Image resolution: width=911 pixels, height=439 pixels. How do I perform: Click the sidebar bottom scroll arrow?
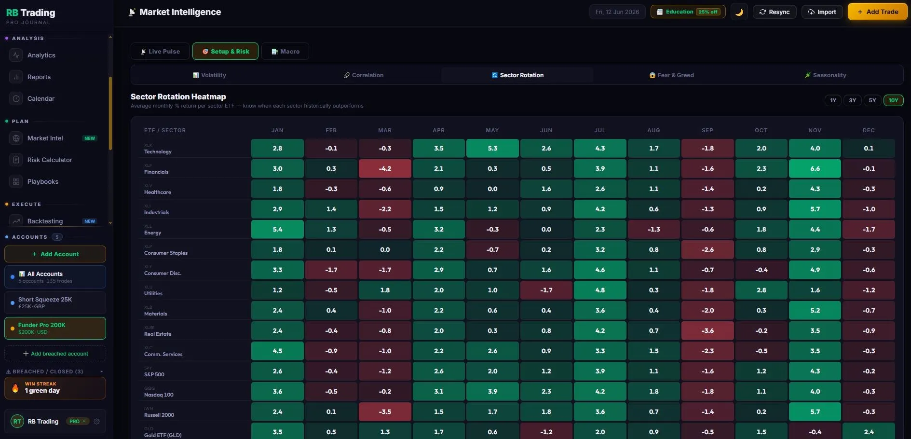[x=110, y=223]
